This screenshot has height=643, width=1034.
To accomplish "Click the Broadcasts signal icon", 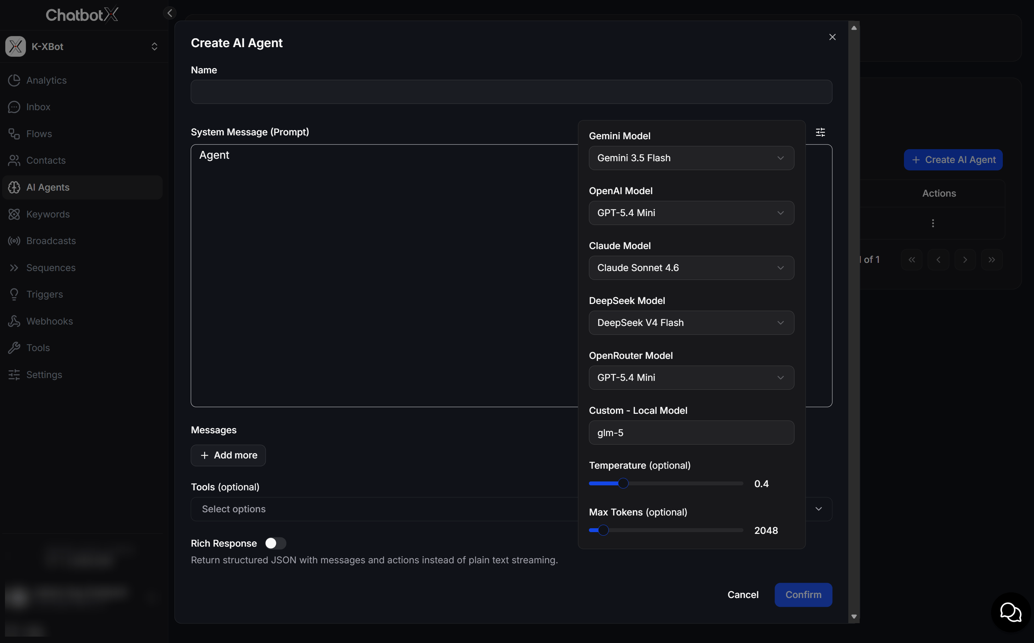I will point(14,241).
